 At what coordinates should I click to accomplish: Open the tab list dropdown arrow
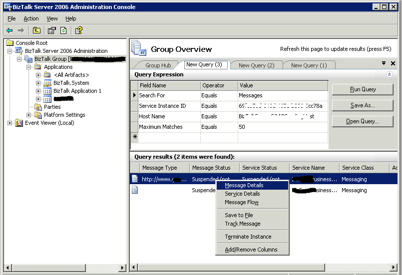click(384, 63)
